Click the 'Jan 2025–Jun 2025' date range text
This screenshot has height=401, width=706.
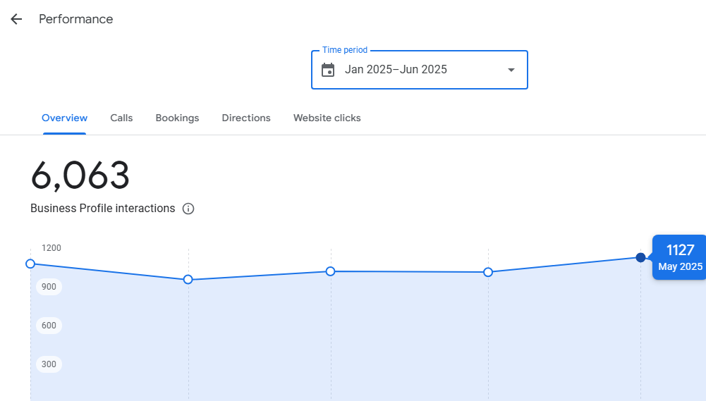(x=396, y=70)
